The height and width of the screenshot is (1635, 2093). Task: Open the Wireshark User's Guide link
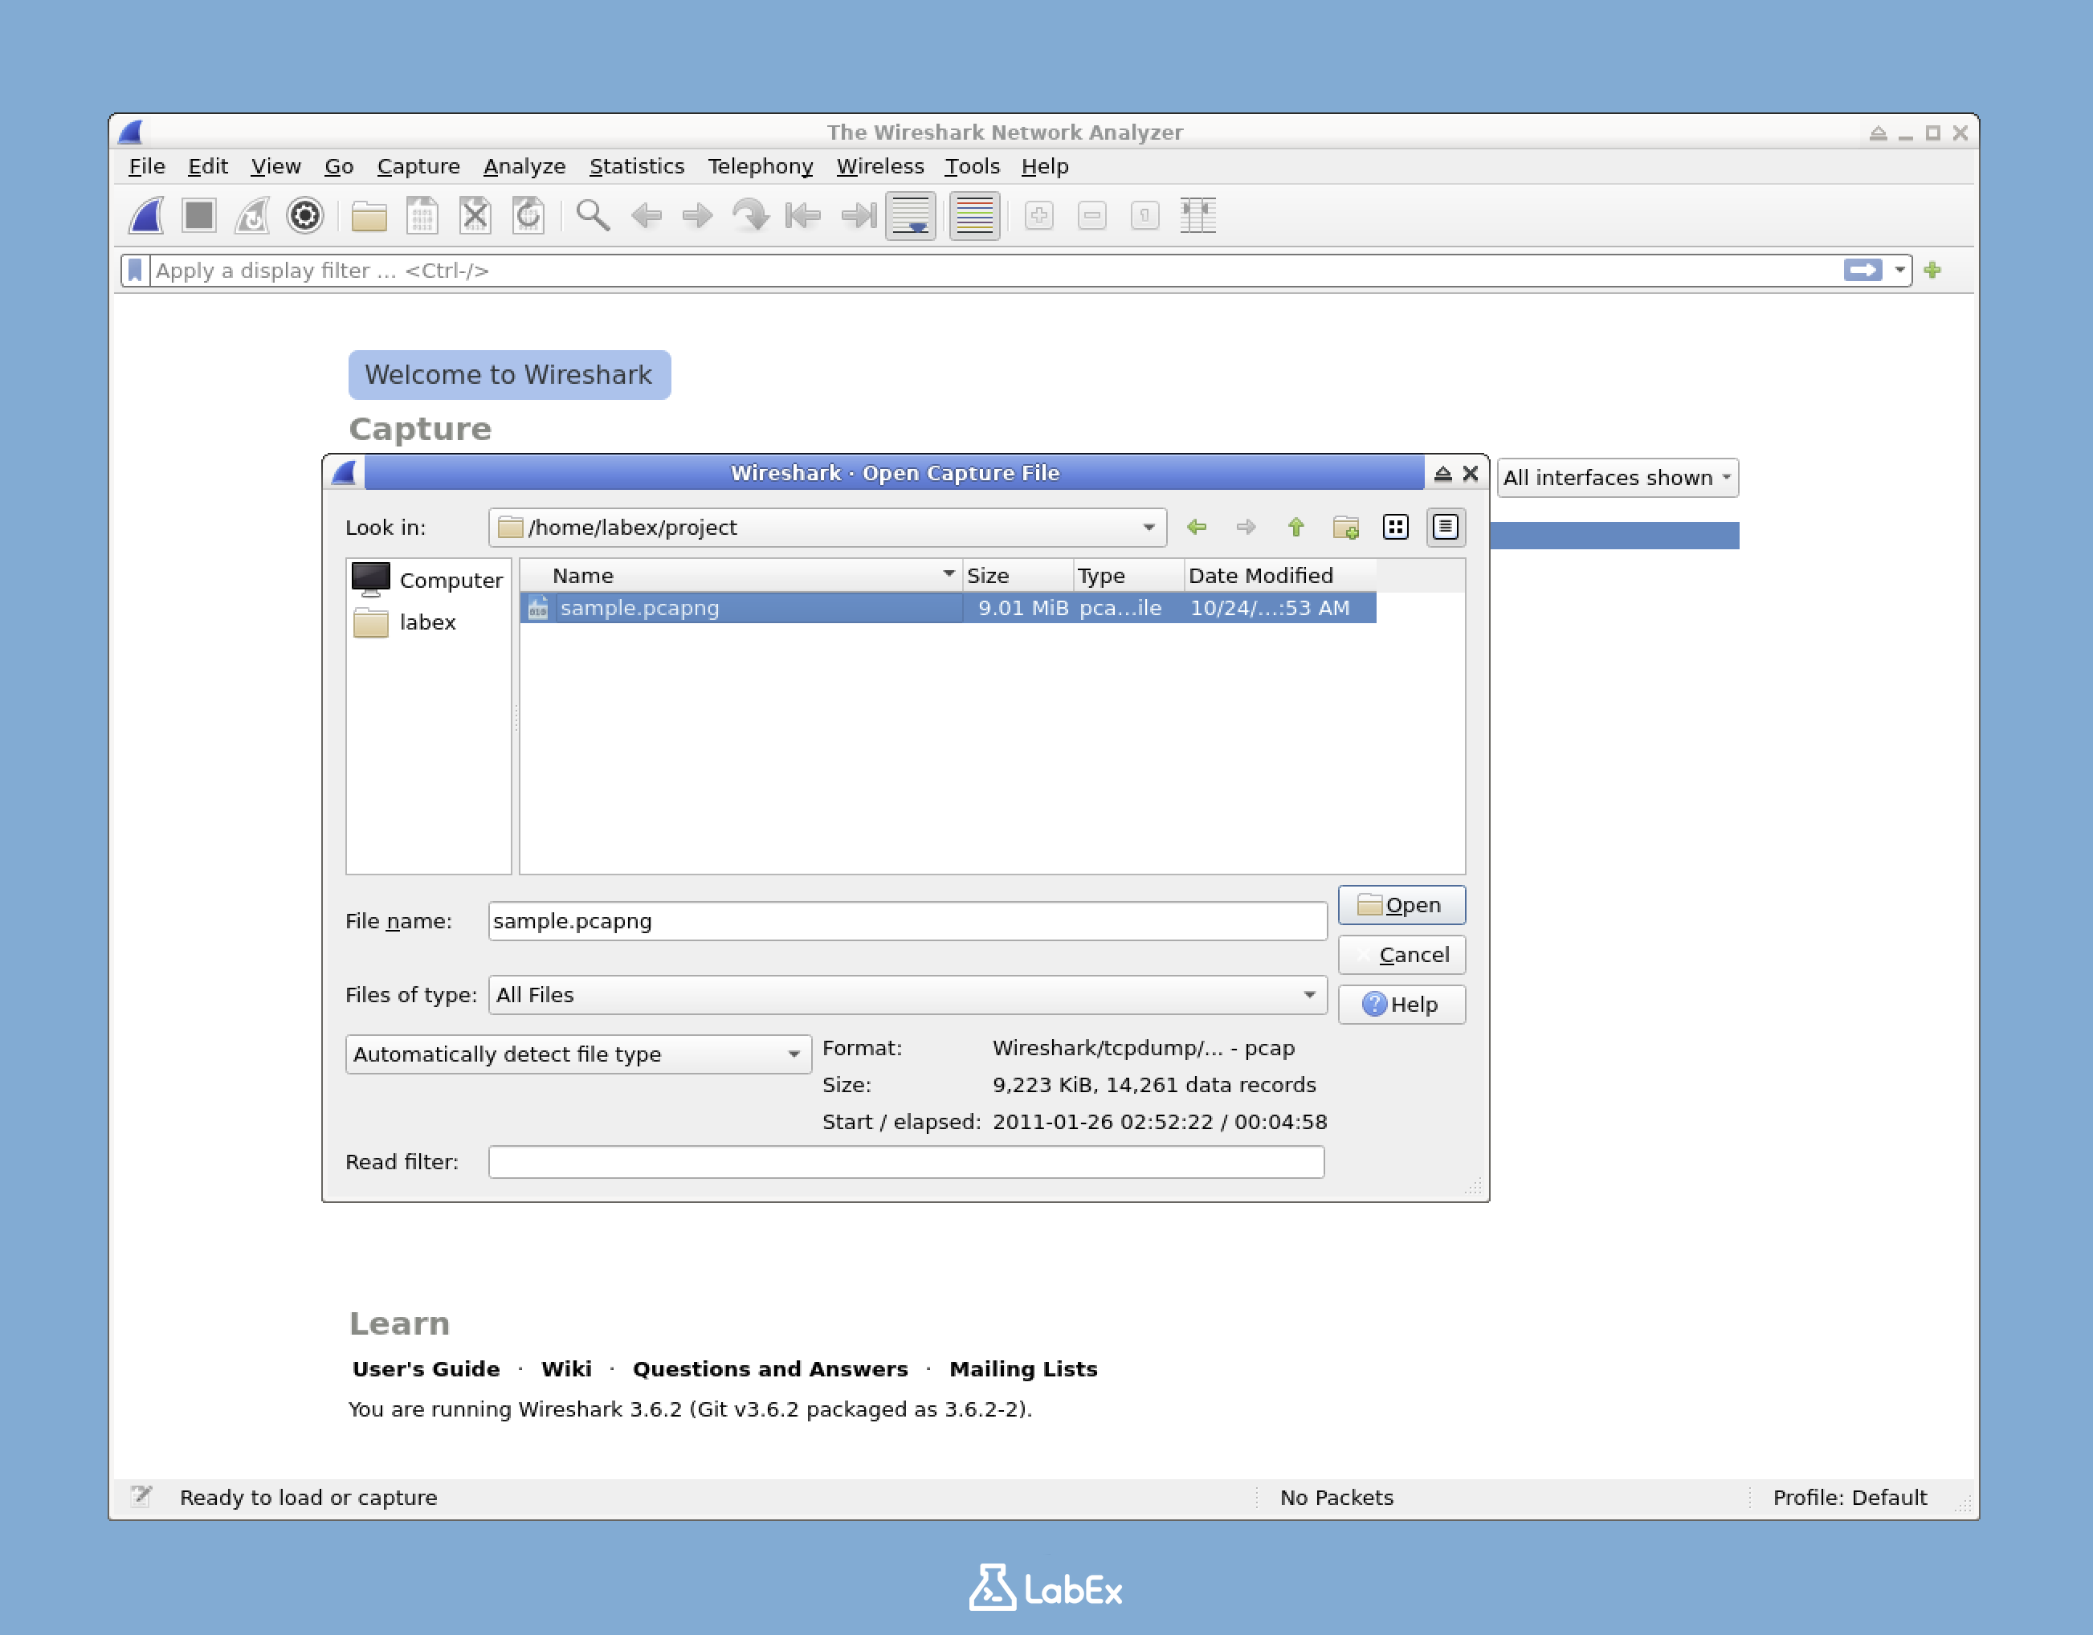tap(426, 1368)
